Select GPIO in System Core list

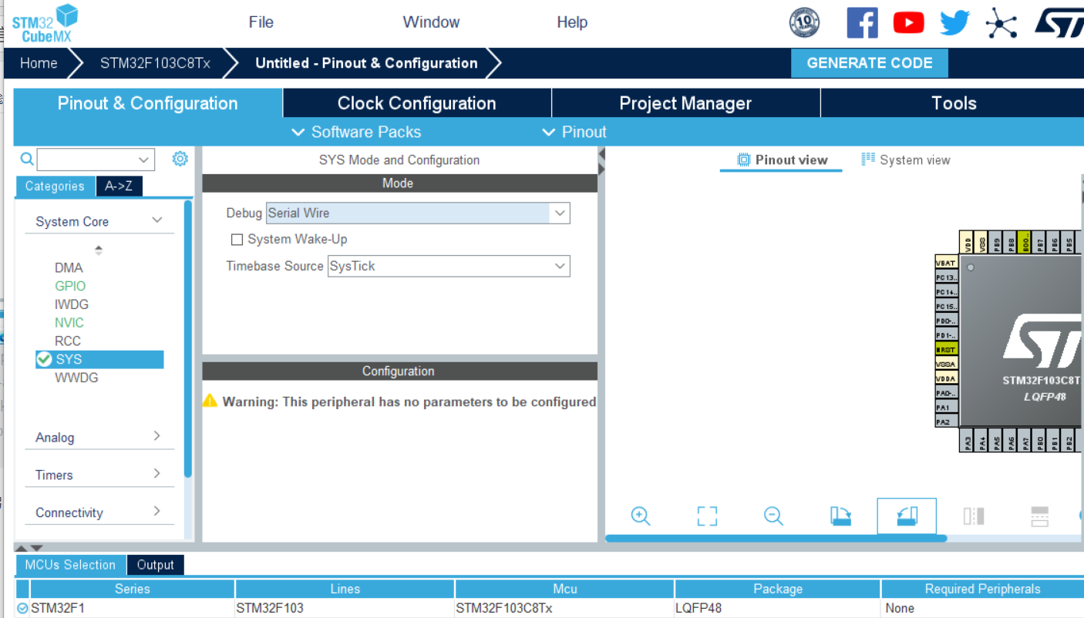(70, 286)
